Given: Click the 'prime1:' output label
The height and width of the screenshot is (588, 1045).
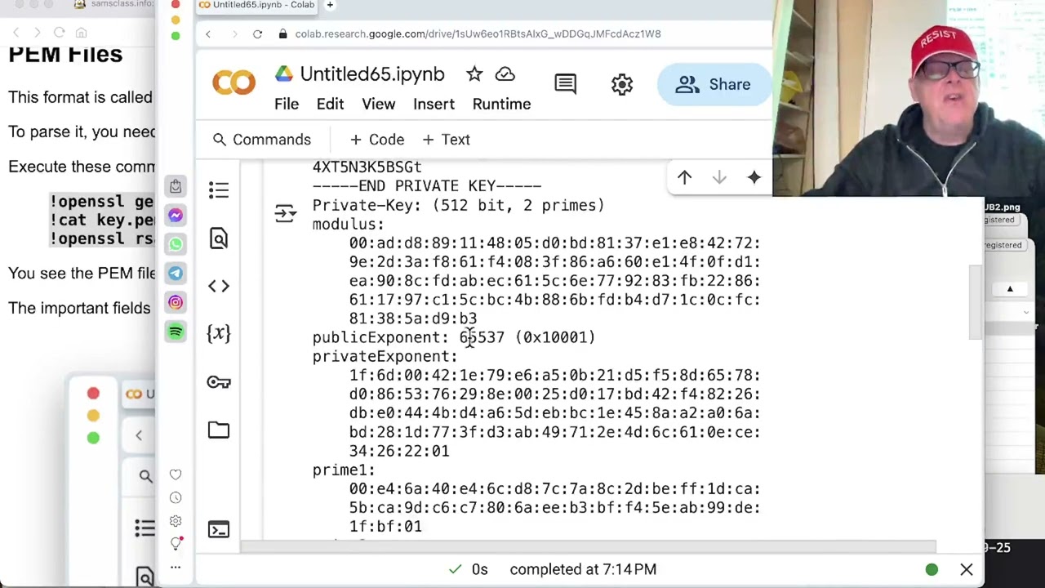Looking at the screenshot, I should (x=344, y=470).
